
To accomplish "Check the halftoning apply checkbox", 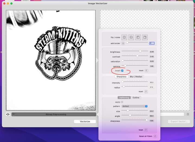I will pos(122,102).
